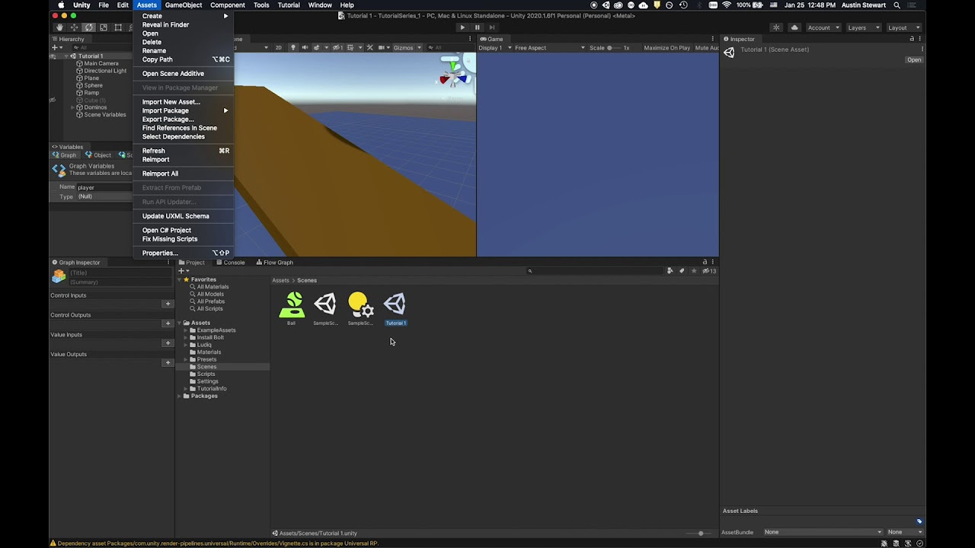
Task: Open the cloud services icon
Action: coord(794,27)
